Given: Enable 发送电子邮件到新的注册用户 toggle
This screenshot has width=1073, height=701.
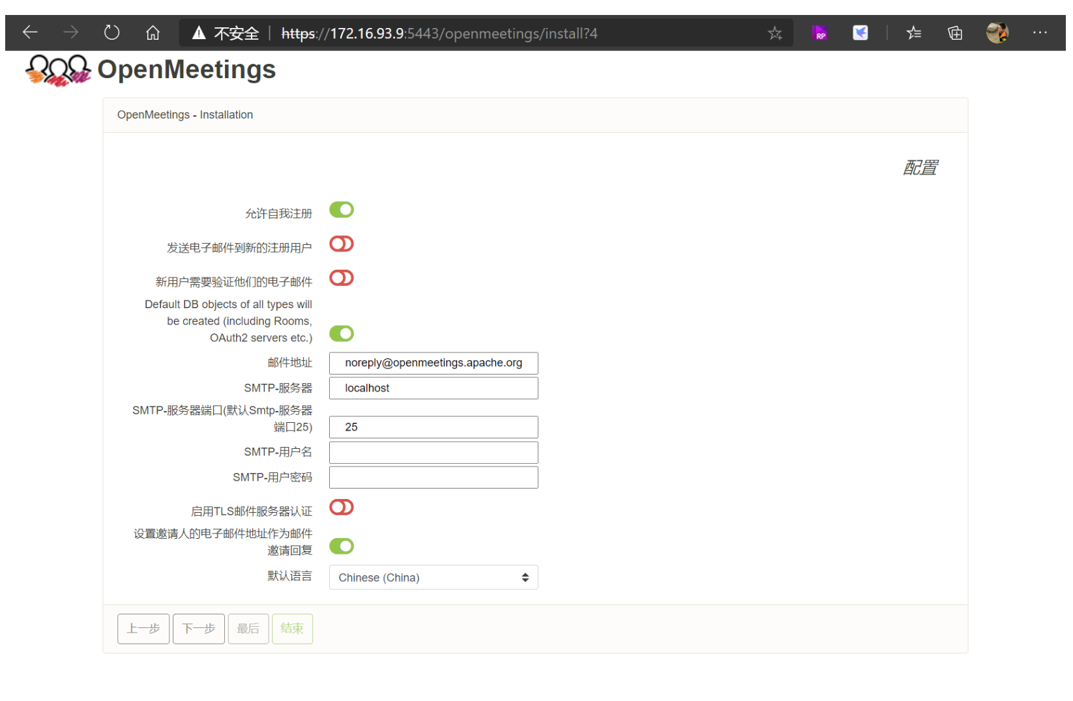Looking at the screenshot, I should pos(341,244).
